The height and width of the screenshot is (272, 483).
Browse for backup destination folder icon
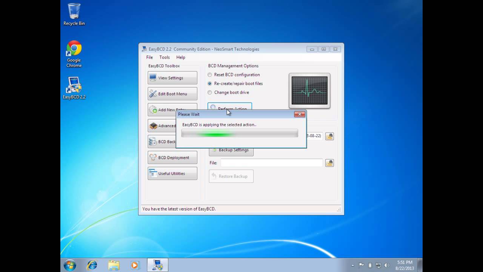pyautogui.click(x=329, y=136)
